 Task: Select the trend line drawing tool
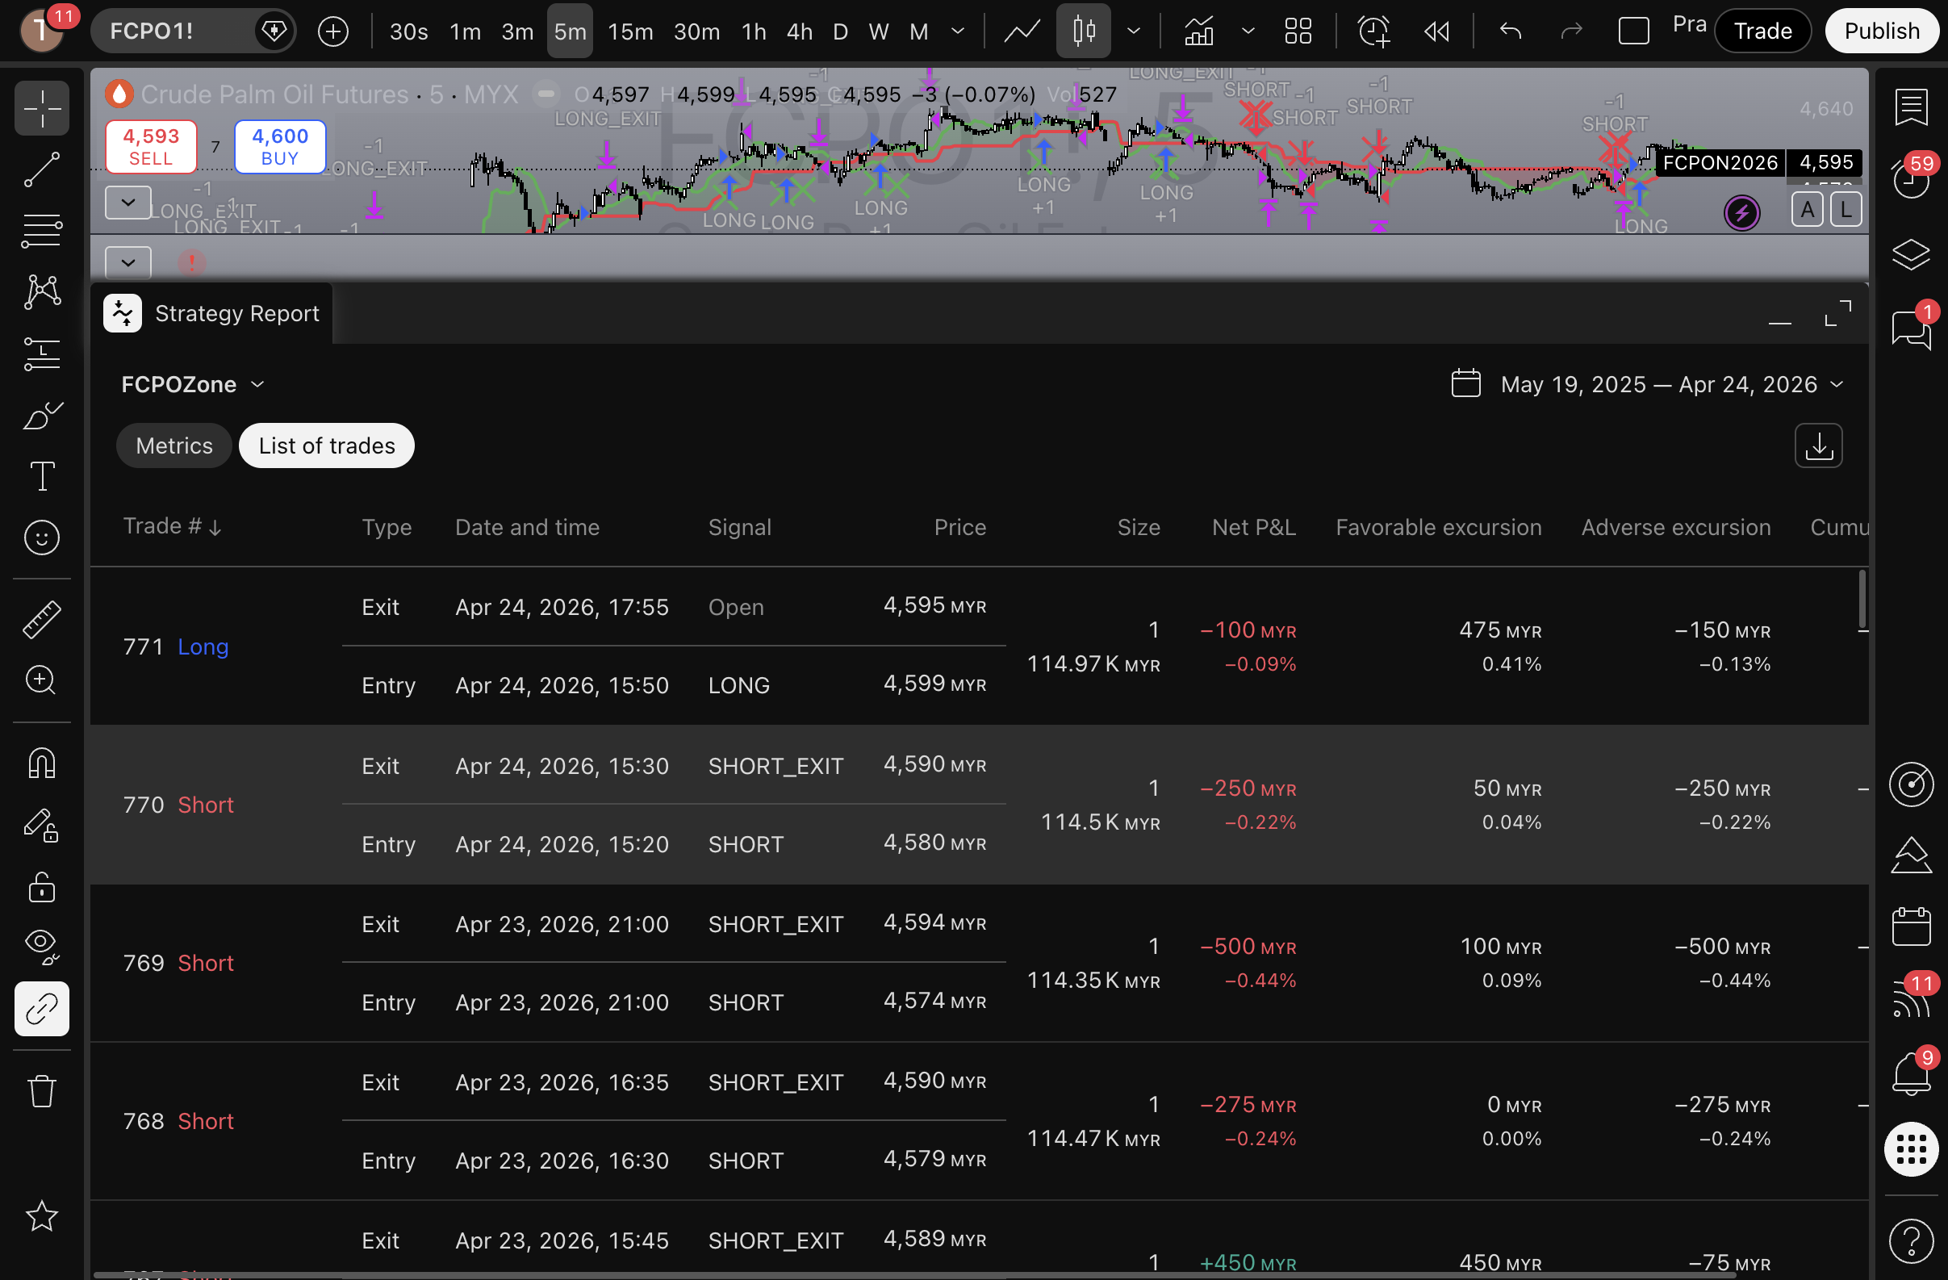click(x=42, y=169)
